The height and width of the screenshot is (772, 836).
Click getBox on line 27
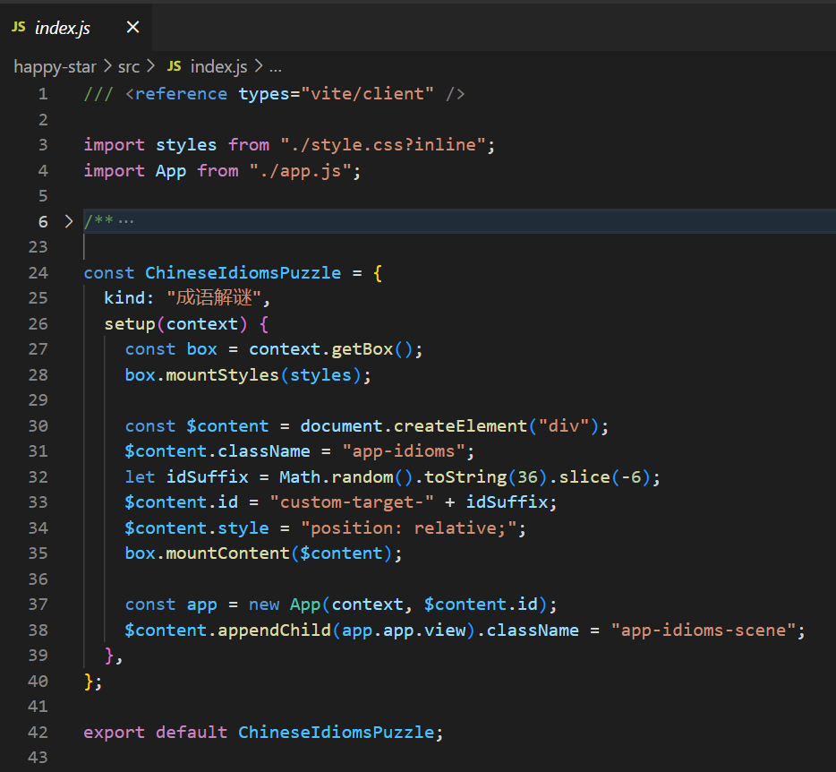pyautogui.click(x=362, y=349)
